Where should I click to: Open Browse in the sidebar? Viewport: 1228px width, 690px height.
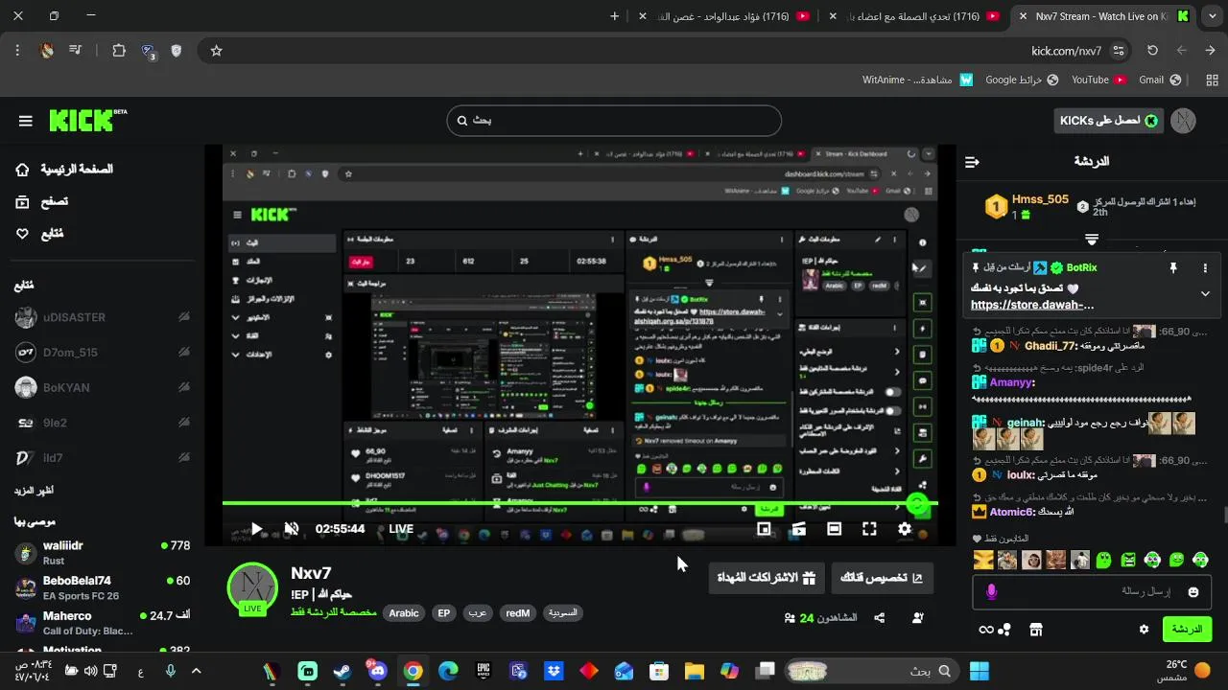click(x=42, y=202)
